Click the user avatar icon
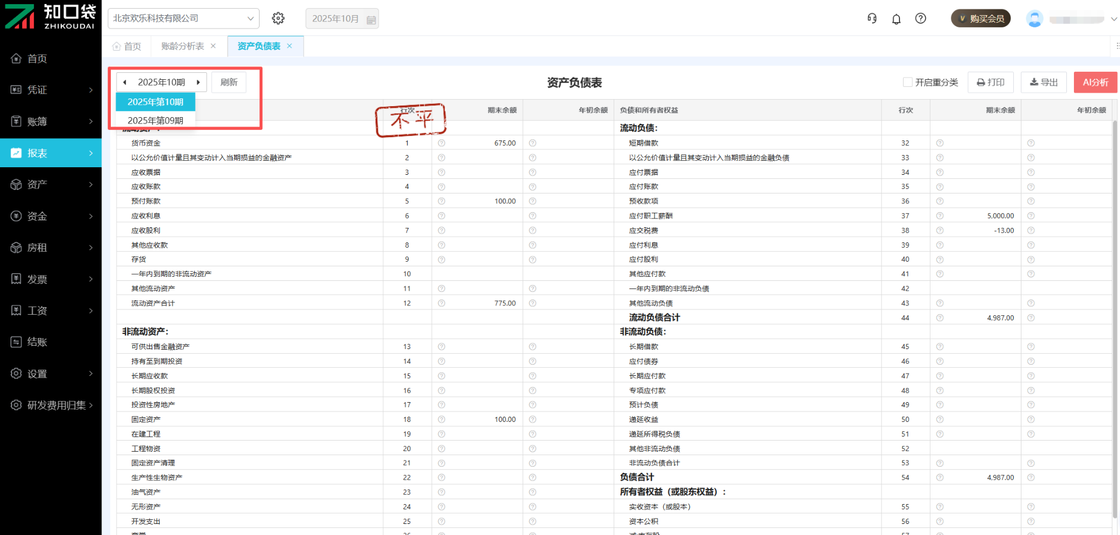Screen dimensions: 1120x535 [1034, 19]
